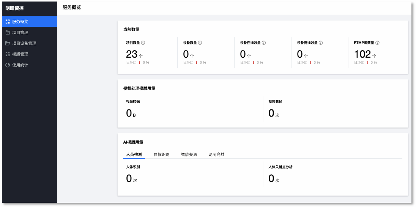The height and width of the screenshot is (207, 416).
Task: Click info icon next to 设备在线数量
Action: pos(264,43)
